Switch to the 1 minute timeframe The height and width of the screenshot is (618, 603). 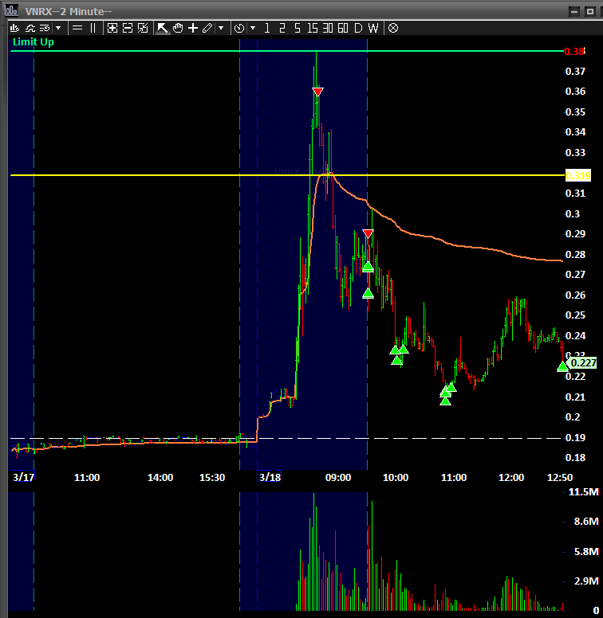[267, 28]
